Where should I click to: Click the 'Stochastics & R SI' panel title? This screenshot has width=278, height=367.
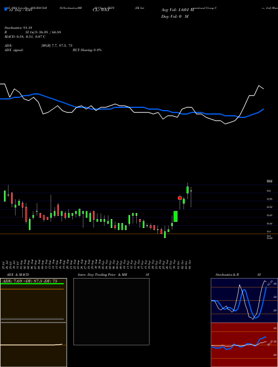(238, 275)
